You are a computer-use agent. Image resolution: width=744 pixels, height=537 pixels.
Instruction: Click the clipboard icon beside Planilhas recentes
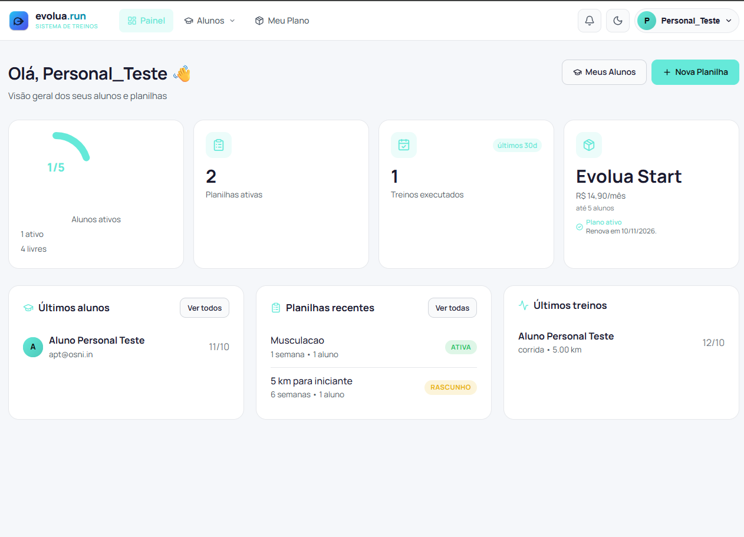pos(276,308)
